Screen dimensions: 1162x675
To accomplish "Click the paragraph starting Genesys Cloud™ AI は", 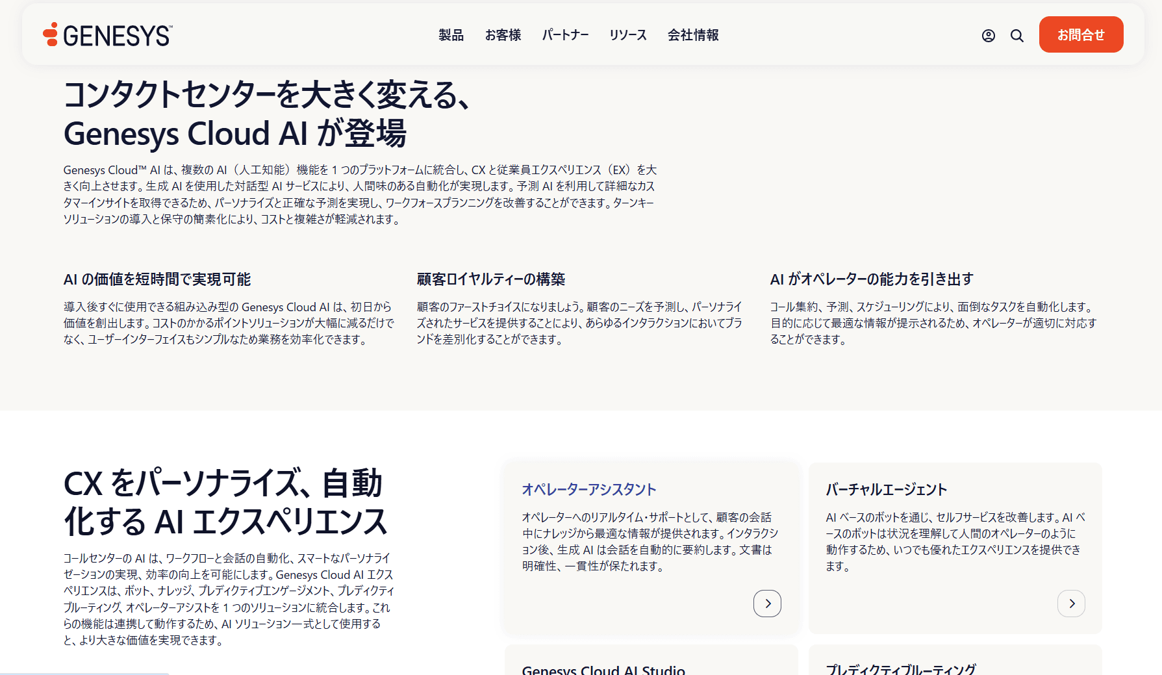I will (360, 195).
